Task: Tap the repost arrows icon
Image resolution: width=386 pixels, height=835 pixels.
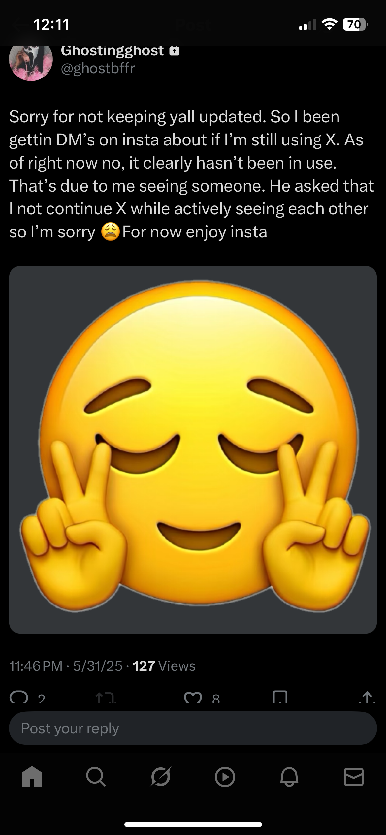Action: 105,697
